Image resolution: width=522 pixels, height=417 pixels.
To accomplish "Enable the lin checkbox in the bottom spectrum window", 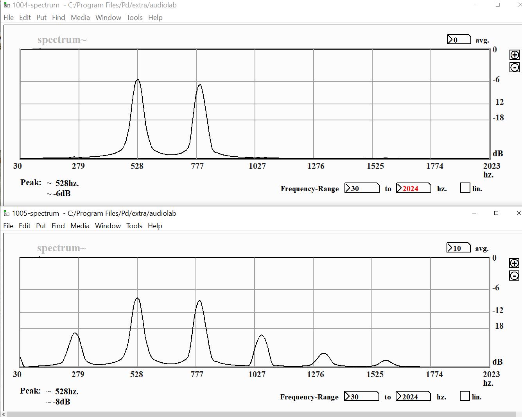I will tap(465, 396).
